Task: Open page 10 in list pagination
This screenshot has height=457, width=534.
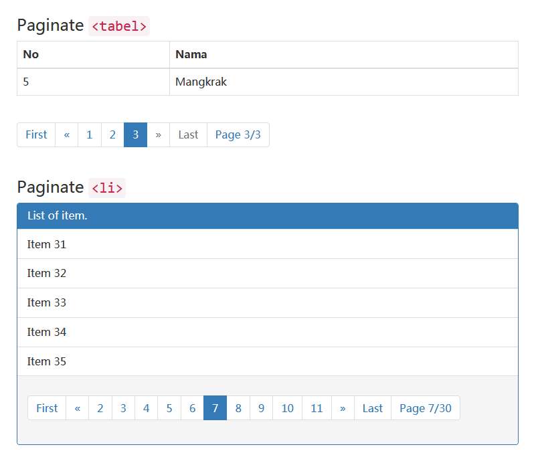Action: click(287, 408)
